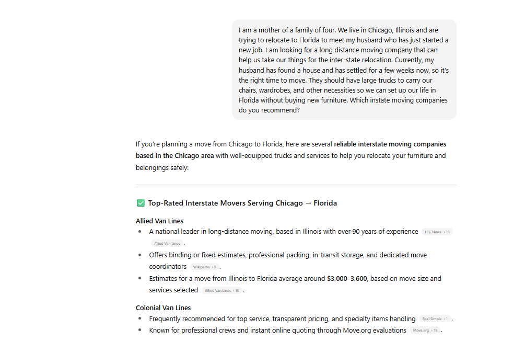Click the 'Frequently recommended for top service' bullet

(x=282, y=319)
